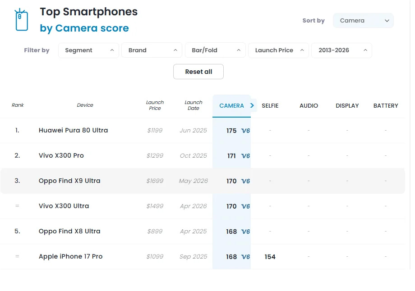The image size is (415, 291).
Task: Click the $1299 launch price
Action: [155, 156]
